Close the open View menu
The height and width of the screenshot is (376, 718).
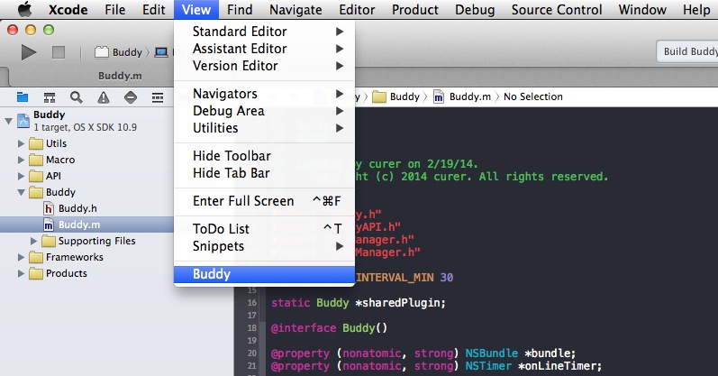(x=196, y=10)
